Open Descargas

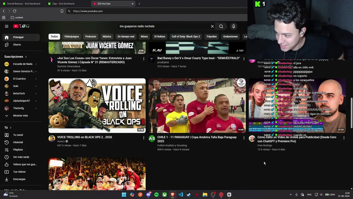click(x=21, y=179)
